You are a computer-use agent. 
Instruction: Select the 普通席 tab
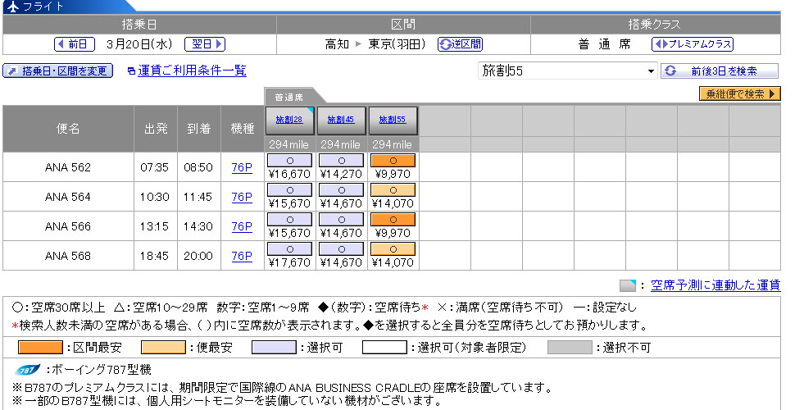(289, 97)
